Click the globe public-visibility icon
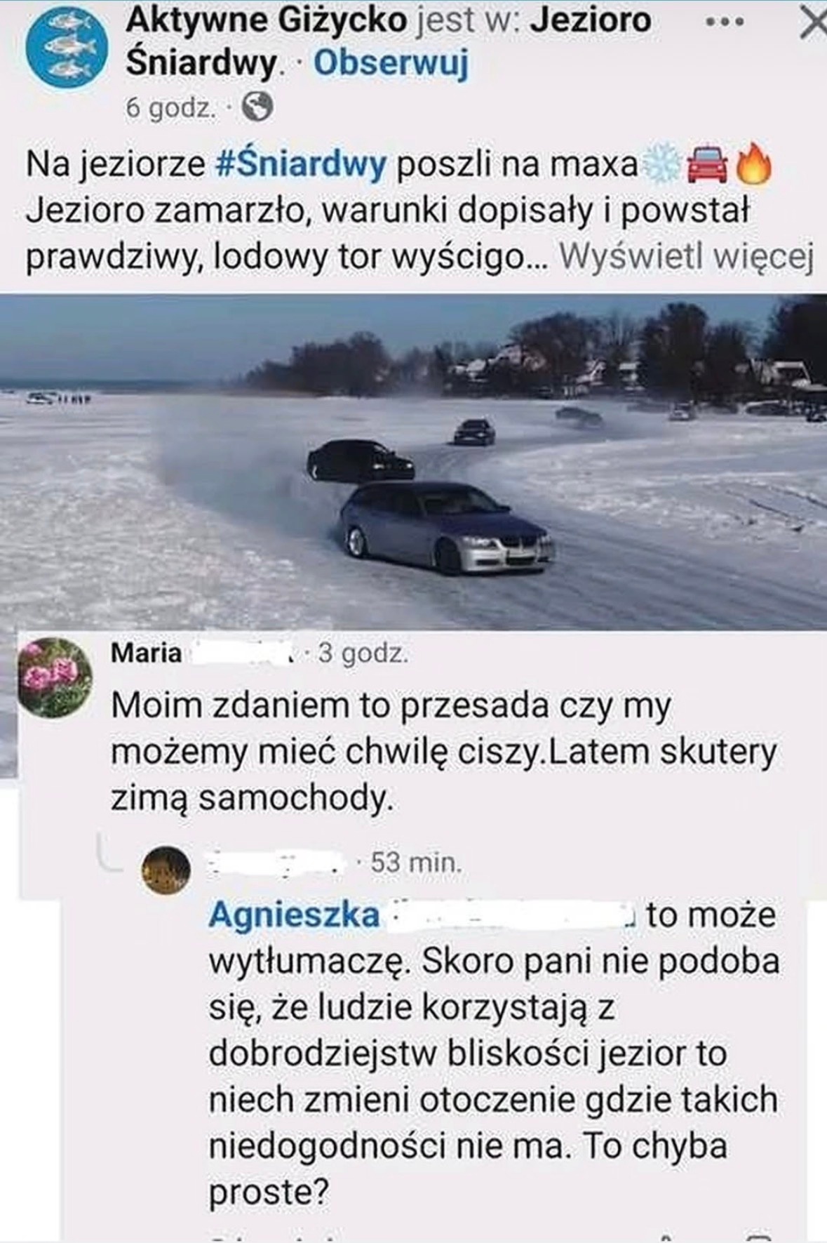 point(257,107)
